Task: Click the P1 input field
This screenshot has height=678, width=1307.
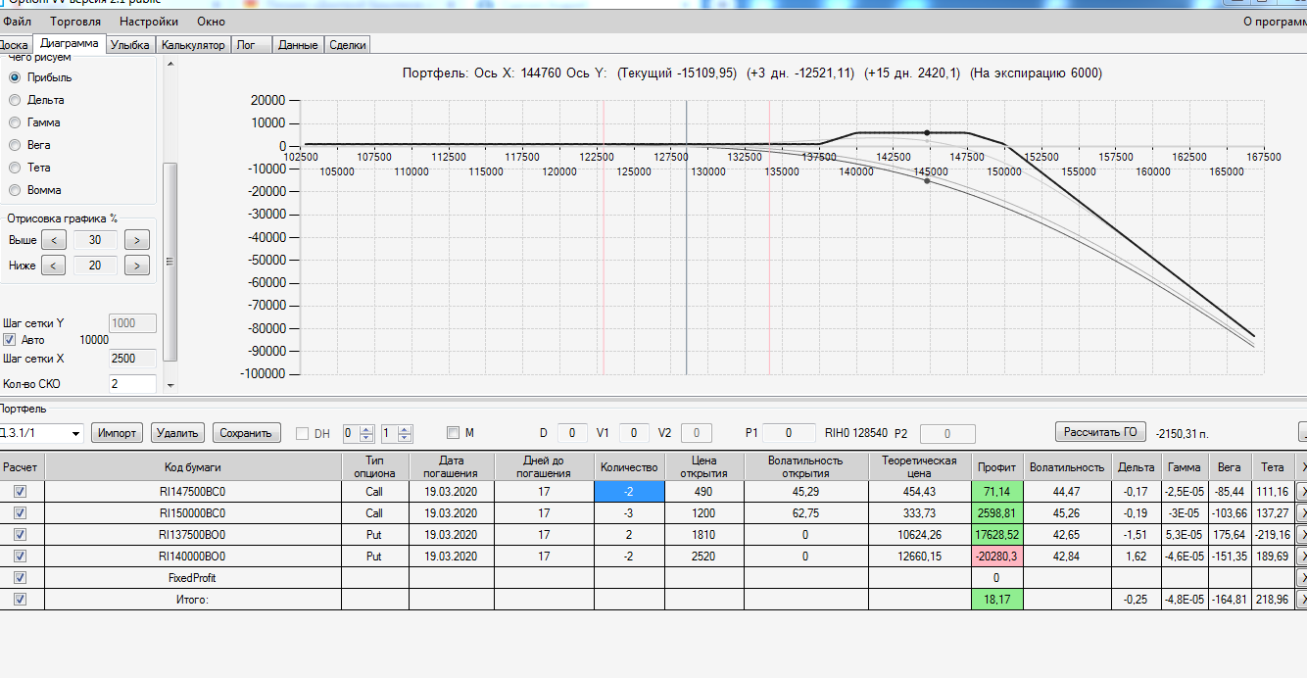Action: (790, 433)
